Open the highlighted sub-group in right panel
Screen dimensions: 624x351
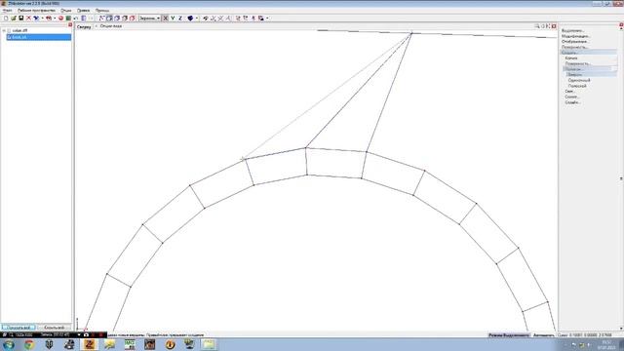click(x=590, y=69)
